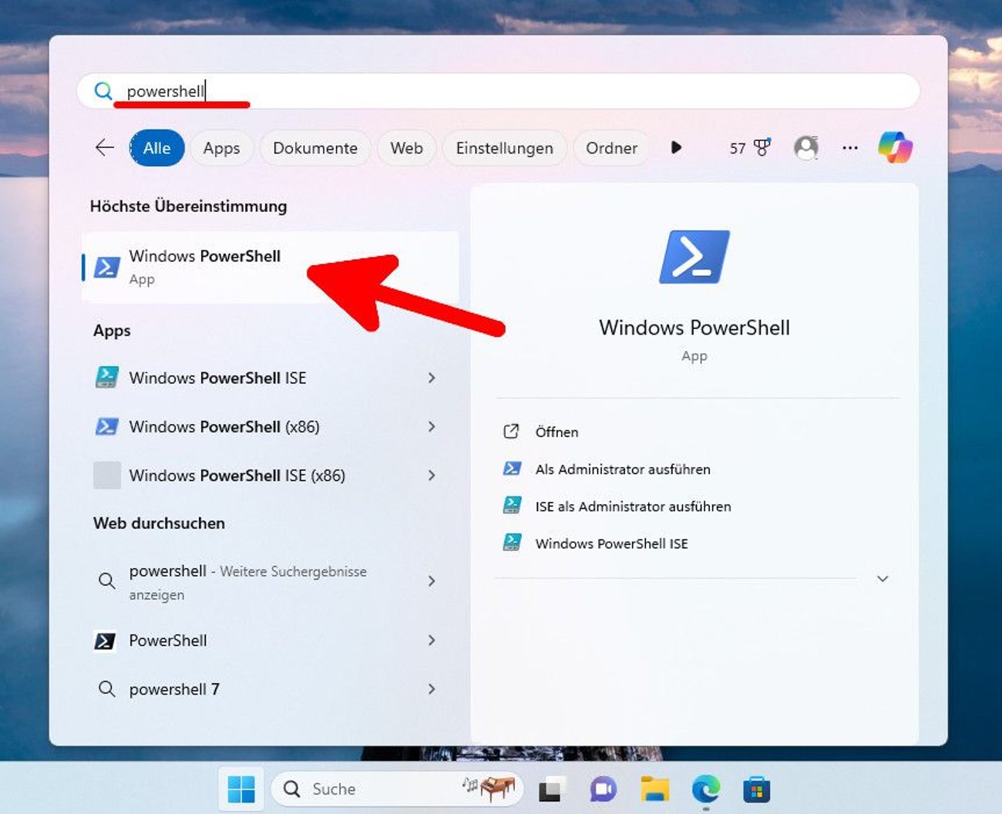Open the Microsoft Store taskbar icon
The width and height of the screenshot is (1002, 814).
(x=757, y=789)
